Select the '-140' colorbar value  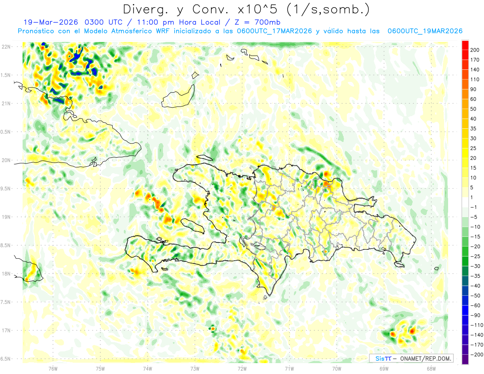click(478, 335)
